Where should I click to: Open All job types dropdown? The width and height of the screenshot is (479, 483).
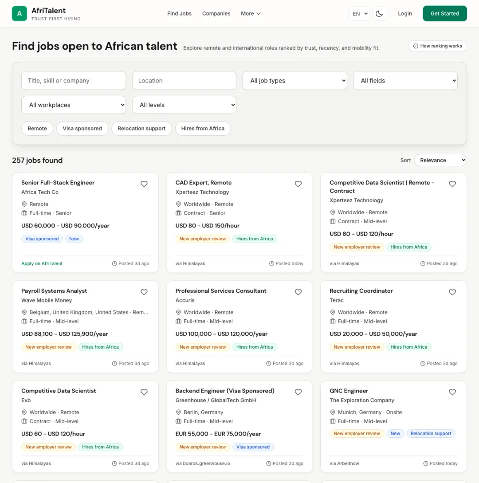[295, 80]
